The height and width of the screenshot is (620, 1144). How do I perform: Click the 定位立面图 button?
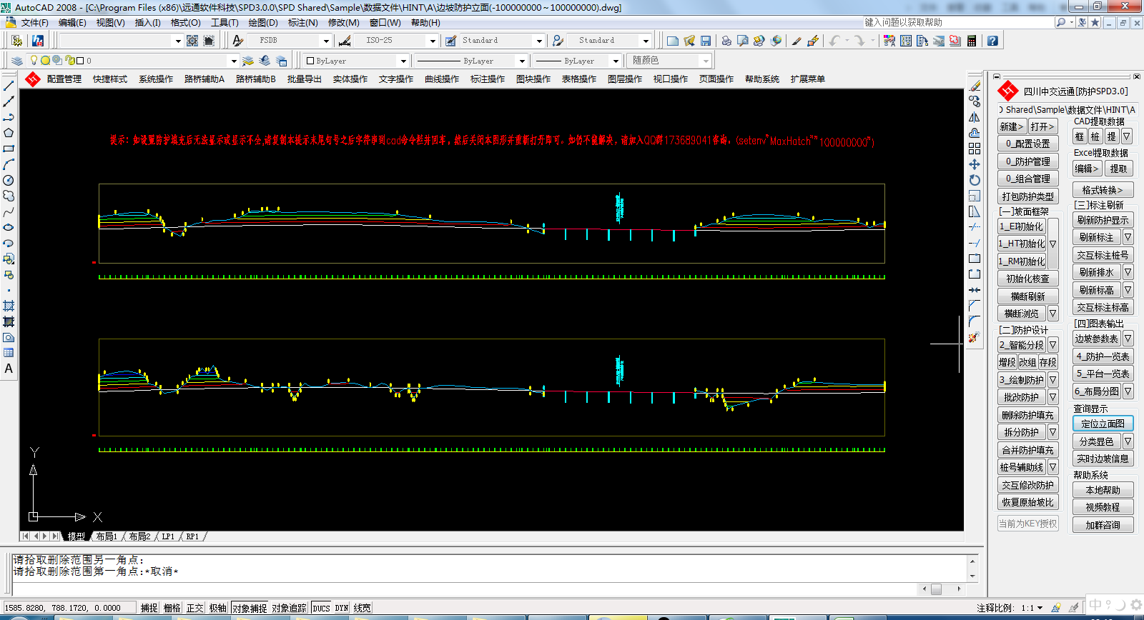tap(1103, 424)
